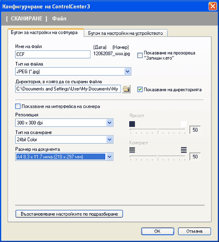
Task: Enable Показване на прозореца "Запиши като" checkbox
Action: (140, 56)
